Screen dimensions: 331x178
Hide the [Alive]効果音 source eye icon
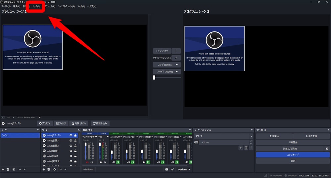[71, 161]
